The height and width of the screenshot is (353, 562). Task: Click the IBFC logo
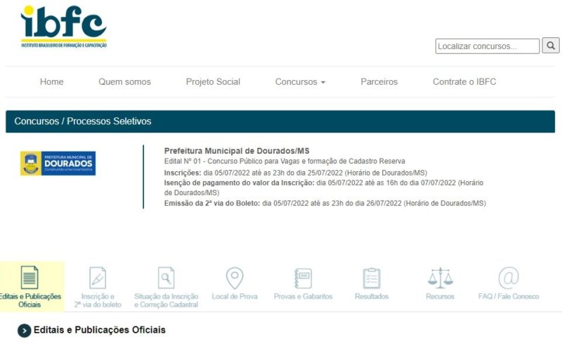63,27
